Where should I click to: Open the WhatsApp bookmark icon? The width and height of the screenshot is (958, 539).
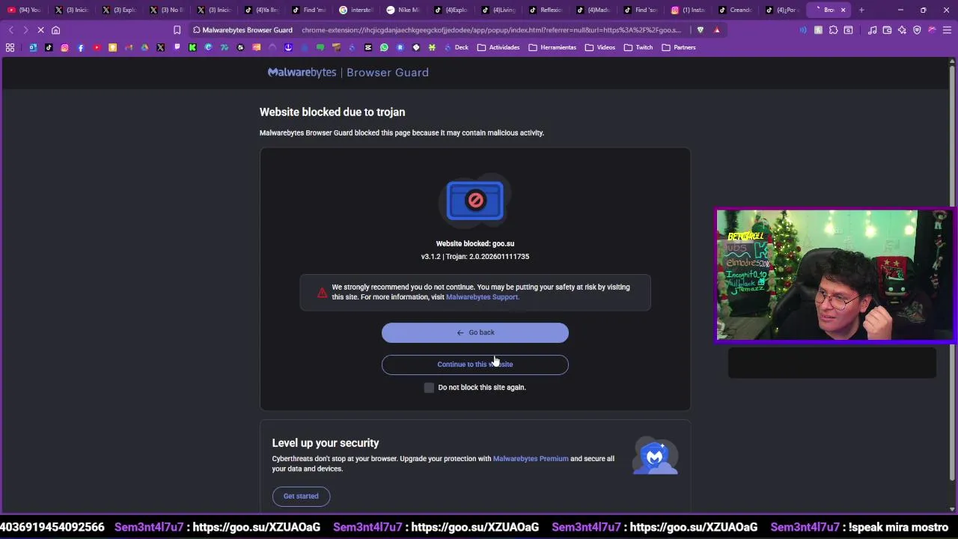(x=384, y=47)
